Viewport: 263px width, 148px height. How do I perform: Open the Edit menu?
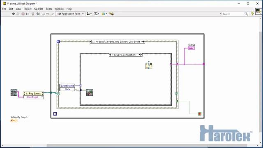point(11,9)
